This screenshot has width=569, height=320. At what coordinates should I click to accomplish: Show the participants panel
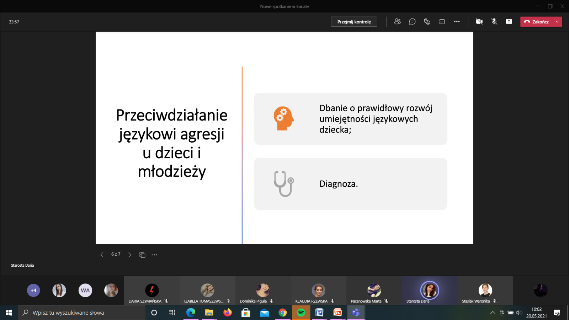coord(397,22)
